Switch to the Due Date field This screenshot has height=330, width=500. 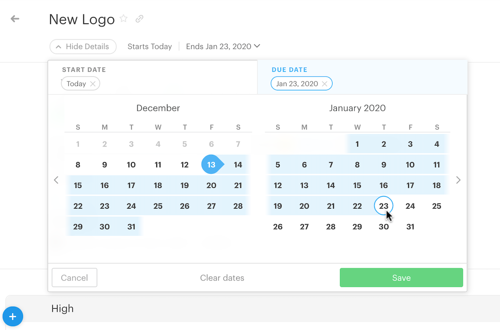pos(362,77)
